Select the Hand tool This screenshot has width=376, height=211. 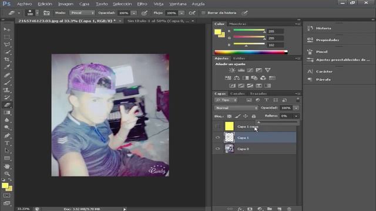7,166
